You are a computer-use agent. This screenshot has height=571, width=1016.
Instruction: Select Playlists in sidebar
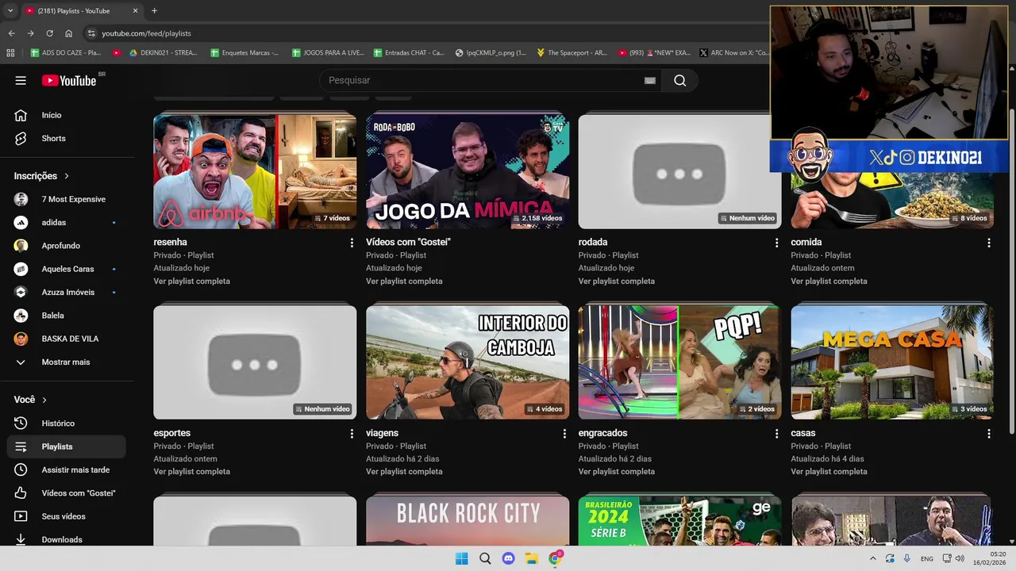pos(67,446)
